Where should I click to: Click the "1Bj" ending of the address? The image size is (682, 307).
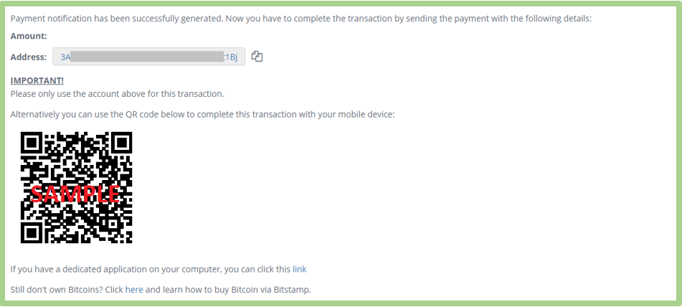tap(230, 57)
